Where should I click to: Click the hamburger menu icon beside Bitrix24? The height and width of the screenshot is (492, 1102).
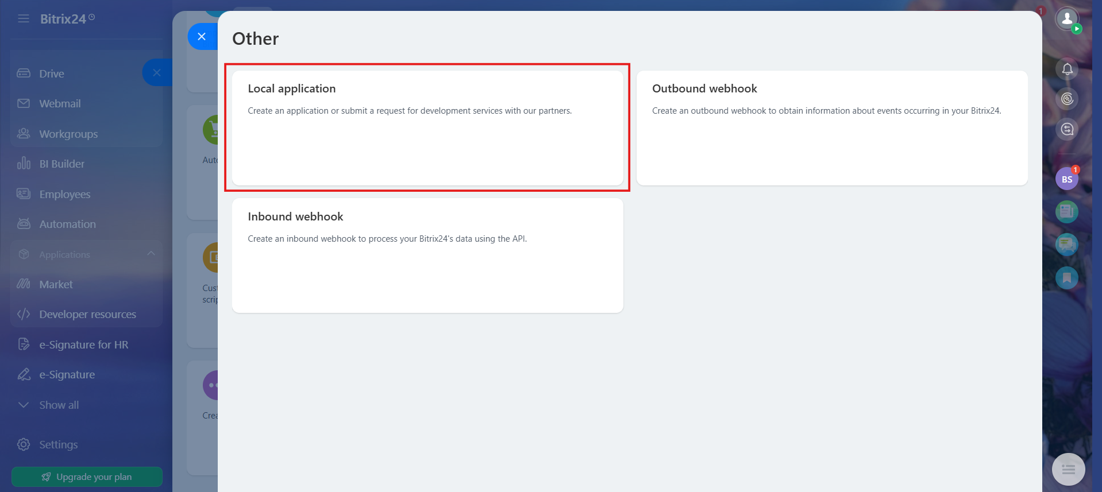pos(24,19)
